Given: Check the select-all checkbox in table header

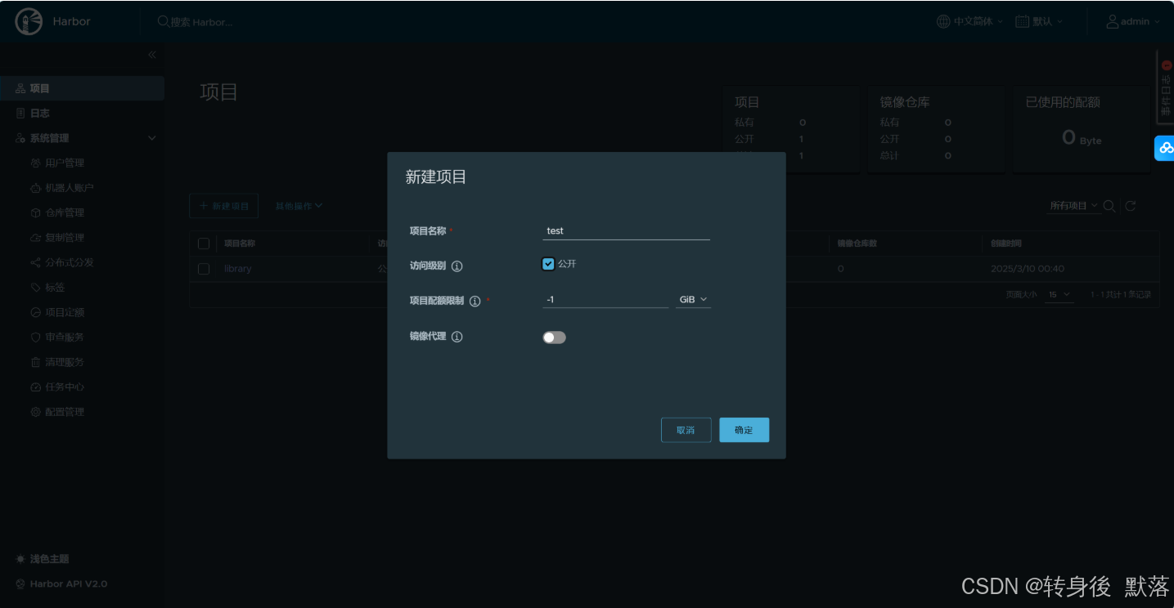Looking at the screenshot, I should point(204,244).
